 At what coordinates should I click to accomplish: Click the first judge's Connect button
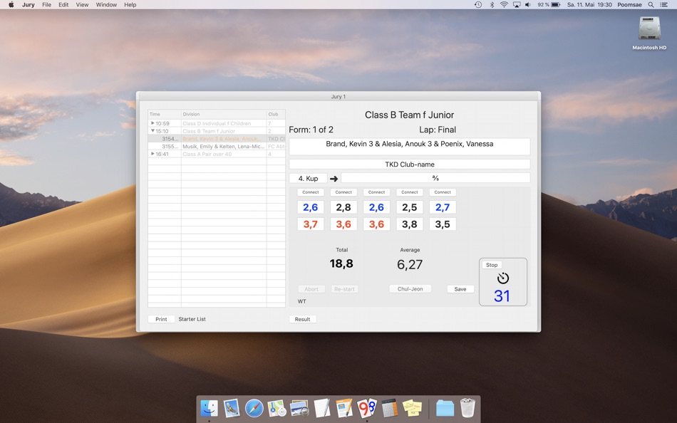pyautogui.click(x=310, y=192)
